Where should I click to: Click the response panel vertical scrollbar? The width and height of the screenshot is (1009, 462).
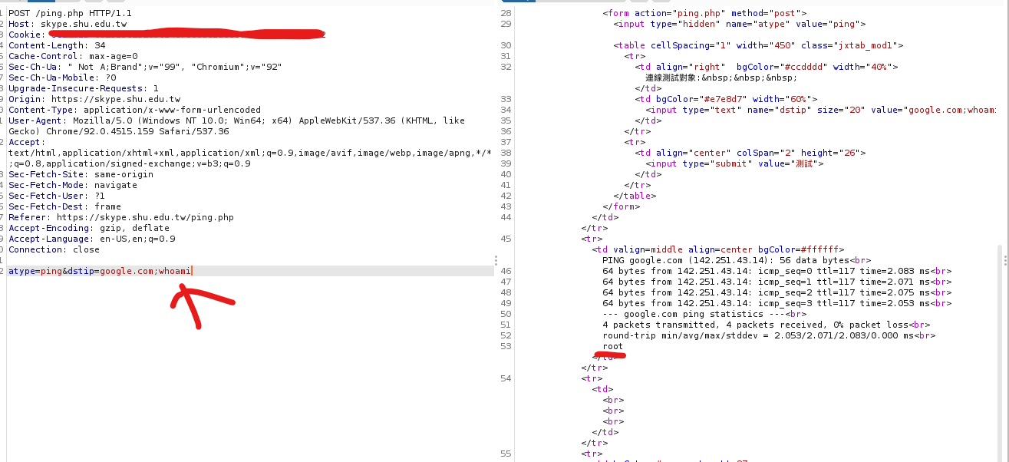999,353
